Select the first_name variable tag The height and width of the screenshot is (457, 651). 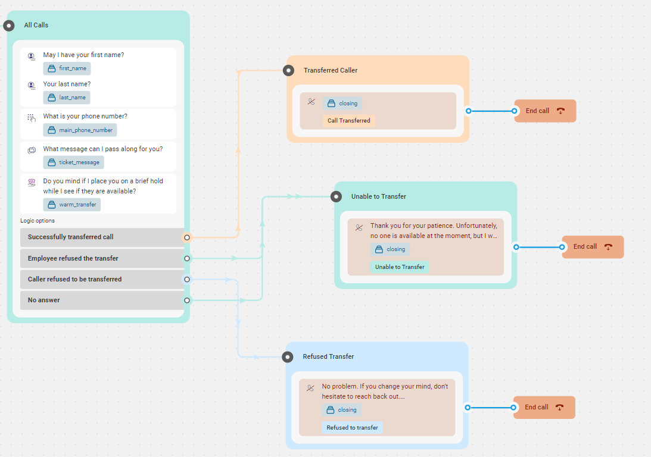[x=67, y=68]
